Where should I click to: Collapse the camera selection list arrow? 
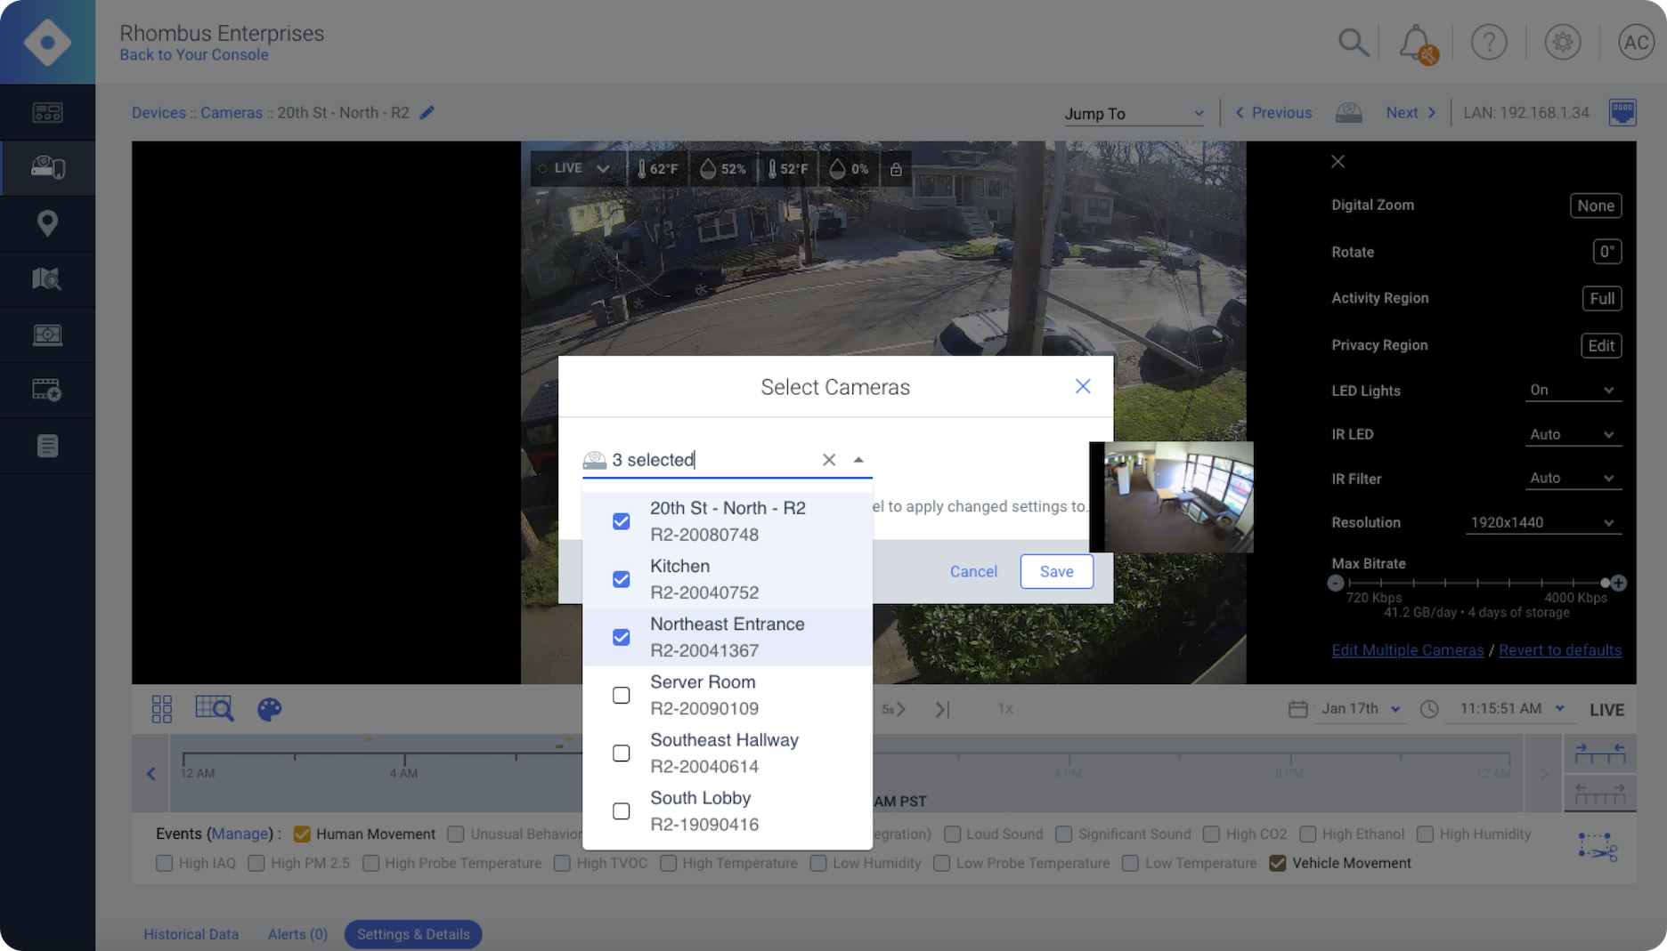858,460
